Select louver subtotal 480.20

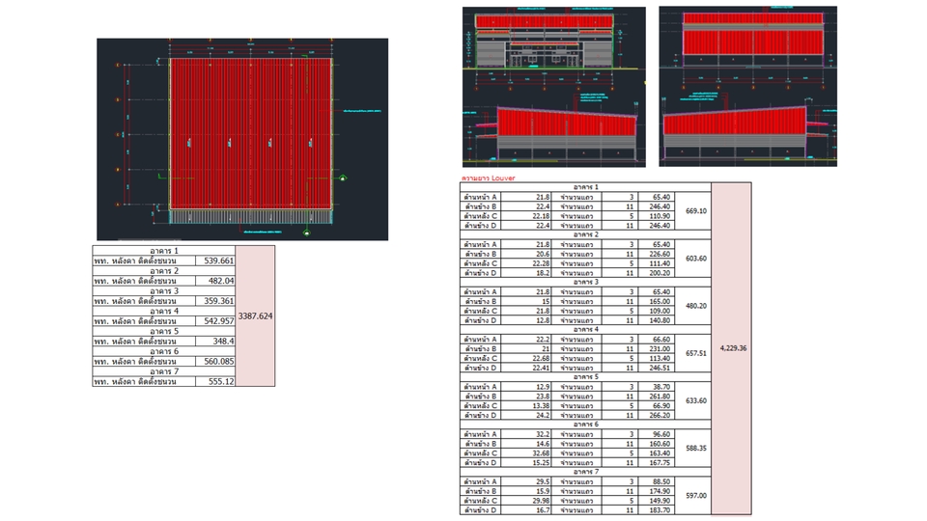tap(695, 306)
